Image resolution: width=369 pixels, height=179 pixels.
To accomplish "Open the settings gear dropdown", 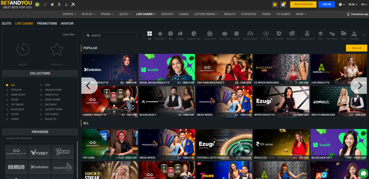I will point(342,4).
